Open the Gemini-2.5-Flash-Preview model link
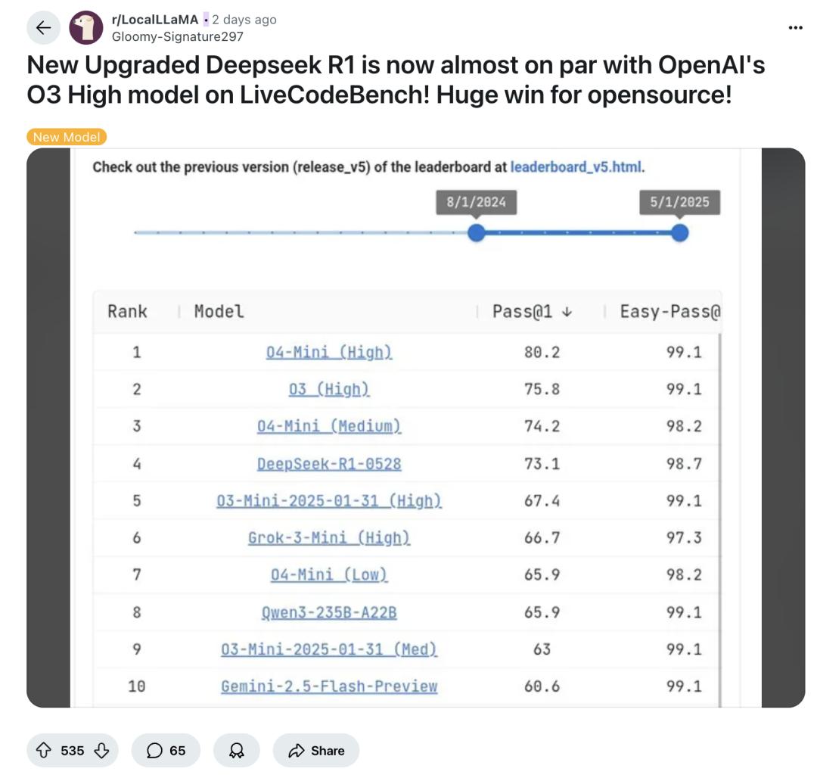817x778 pixels. tap(329, 686)
